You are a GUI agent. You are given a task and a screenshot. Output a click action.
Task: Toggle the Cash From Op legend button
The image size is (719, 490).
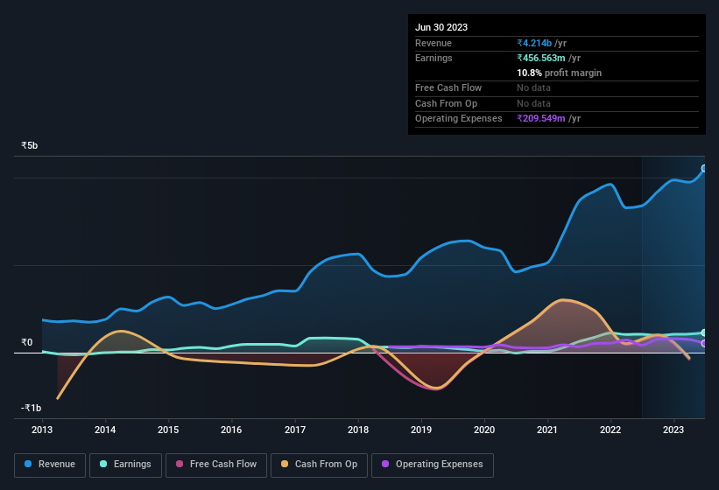click(319, 465)
